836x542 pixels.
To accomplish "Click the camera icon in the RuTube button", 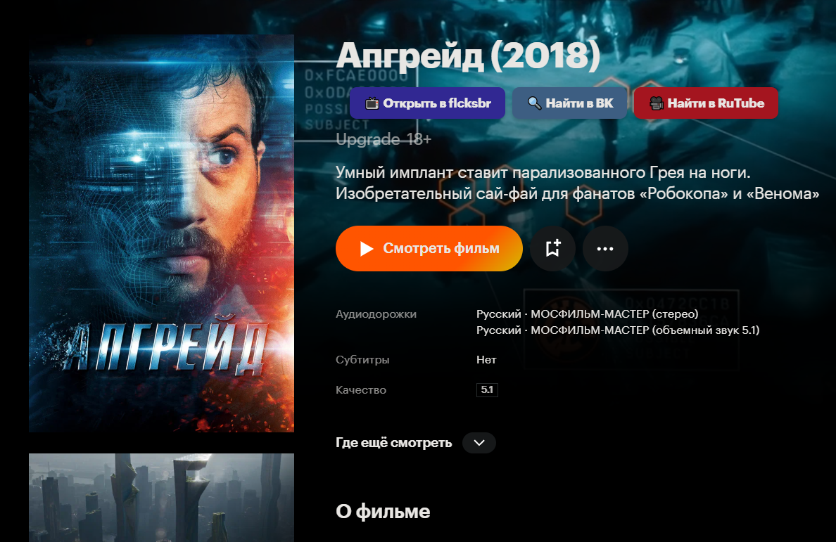I will pos(657,103).
